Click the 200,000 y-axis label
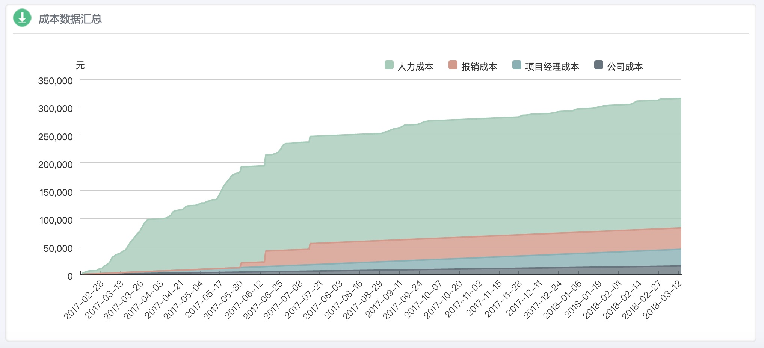The height and width of the screenshot is (348, 764). [56, 165]
